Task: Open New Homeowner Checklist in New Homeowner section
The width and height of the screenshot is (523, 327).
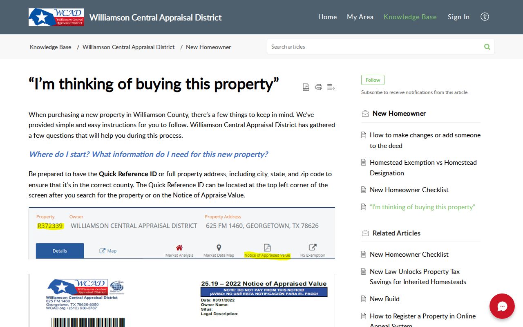Action: 409,190
